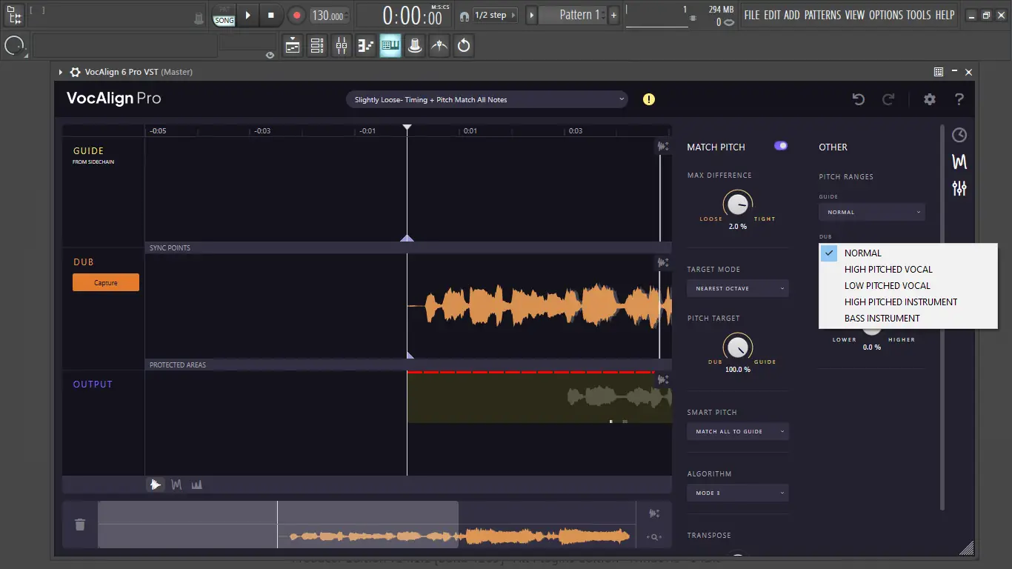Expand the Algorithm Mode 3 dropdown
This screenshot has height=569, width=1012.
point(737,493)
